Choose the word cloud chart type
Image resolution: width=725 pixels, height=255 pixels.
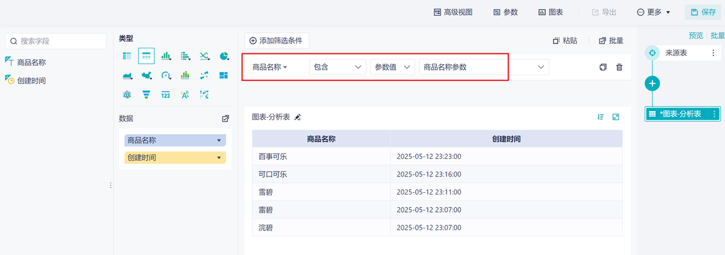click(x=185, y=94)
